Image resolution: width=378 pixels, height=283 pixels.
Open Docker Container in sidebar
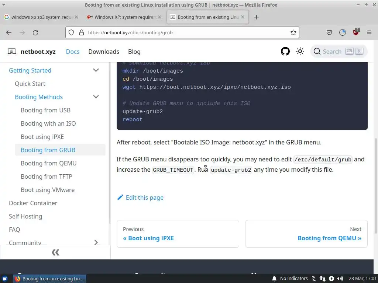[33, 203]
